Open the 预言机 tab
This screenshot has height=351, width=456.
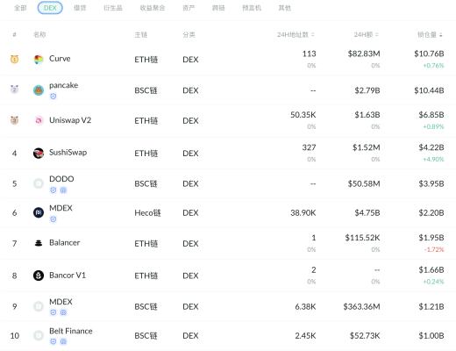pos(252,8)
